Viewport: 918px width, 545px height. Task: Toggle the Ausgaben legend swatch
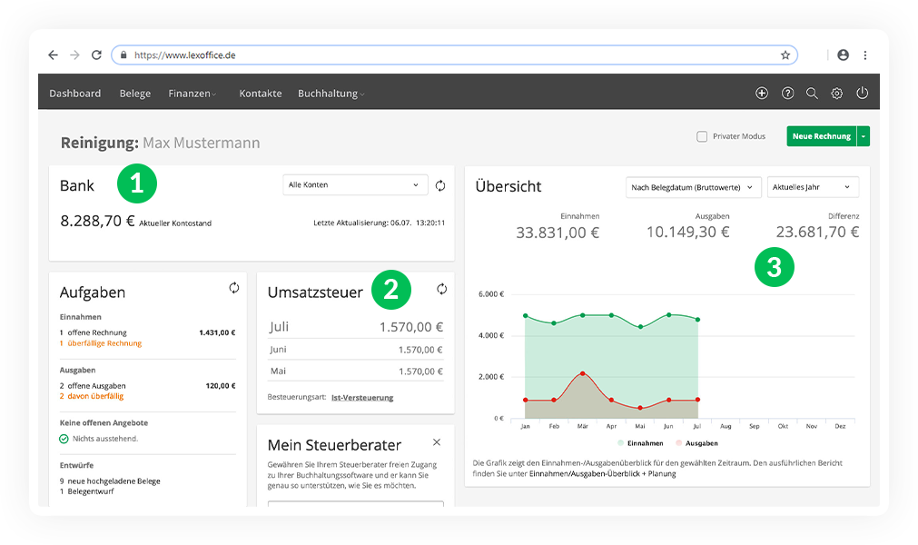[679, 443]
